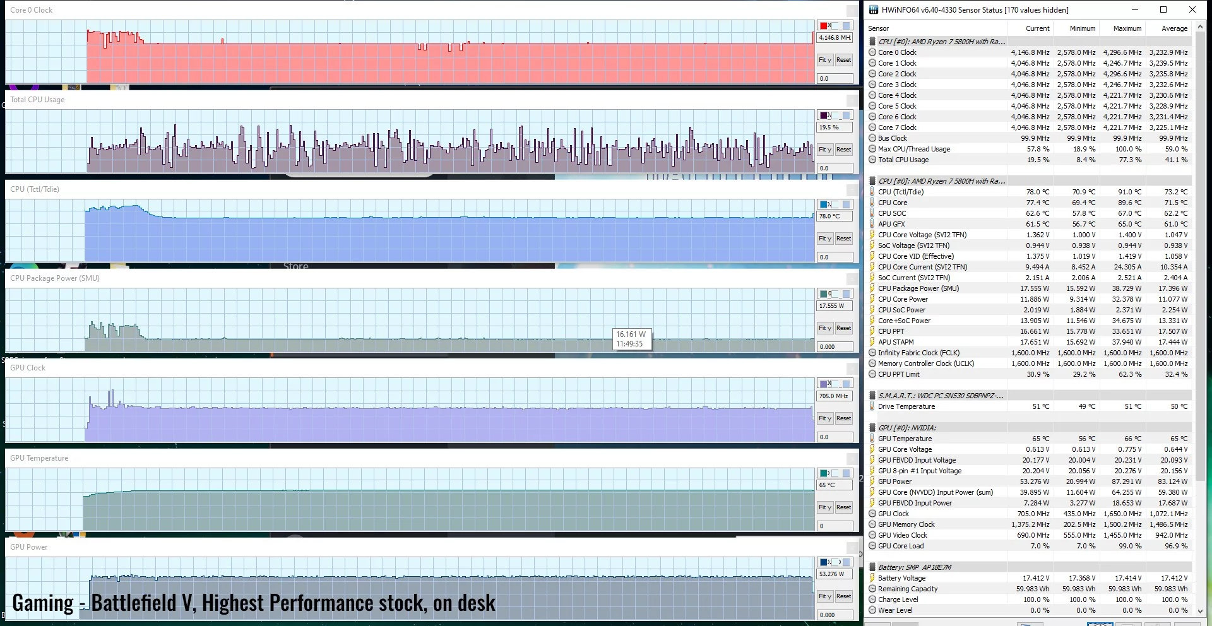The height and width of the screenshot is (626, 1212).
Task: Click Reset on the GPU Clock graph
Action: click(x=843, y=418)
